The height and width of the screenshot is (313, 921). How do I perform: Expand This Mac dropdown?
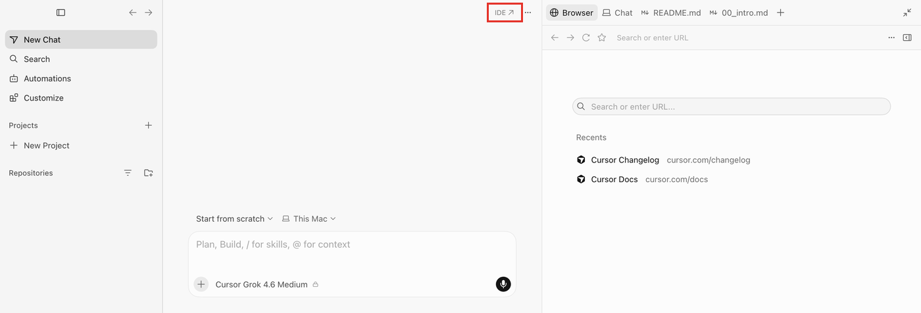pyautogui.click(x=309, y=219)
